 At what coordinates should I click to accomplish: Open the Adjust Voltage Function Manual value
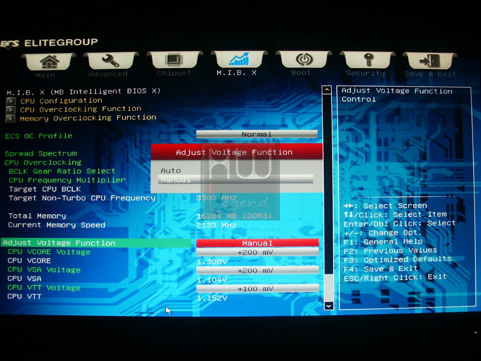click(x=257, y=243)
